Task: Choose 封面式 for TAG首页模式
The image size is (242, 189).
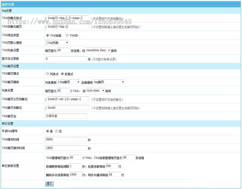Action: 62,74
